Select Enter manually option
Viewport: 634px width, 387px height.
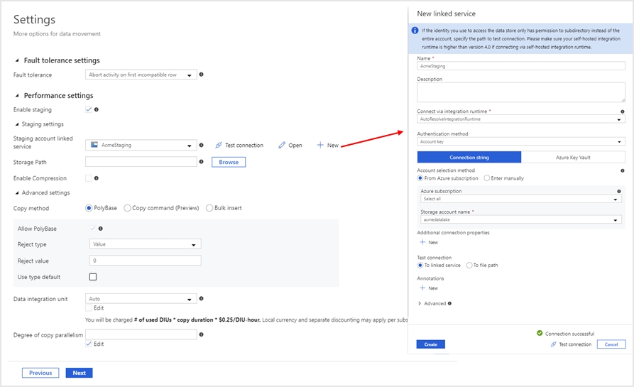click(x=487, y=178)
